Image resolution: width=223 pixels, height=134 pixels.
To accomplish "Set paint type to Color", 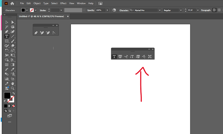I will pyautogui.click(x=5, y=106).
